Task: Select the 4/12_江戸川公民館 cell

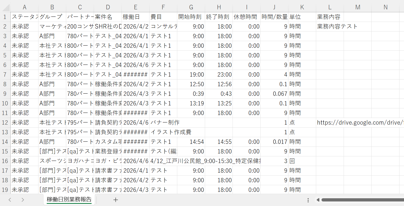Action: (163, 161)
